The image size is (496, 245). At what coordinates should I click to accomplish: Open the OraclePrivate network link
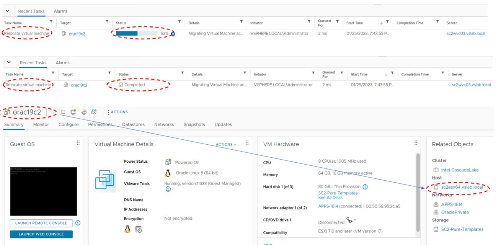click(455, 212)
